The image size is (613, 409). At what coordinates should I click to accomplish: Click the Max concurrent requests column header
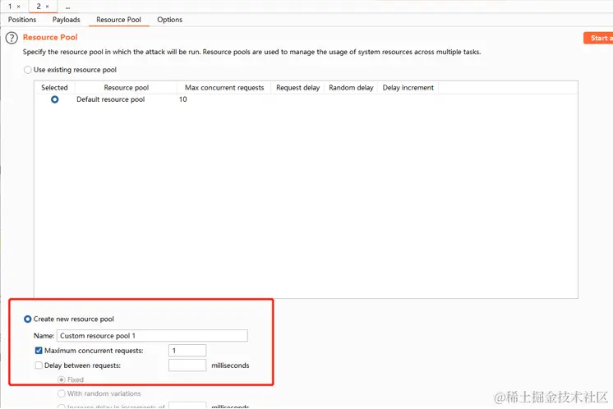pyautogui.click(x=224, y=88)
